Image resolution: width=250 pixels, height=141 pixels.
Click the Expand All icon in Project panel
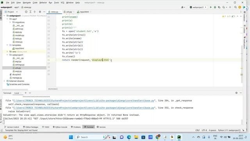tap(30, 12)
